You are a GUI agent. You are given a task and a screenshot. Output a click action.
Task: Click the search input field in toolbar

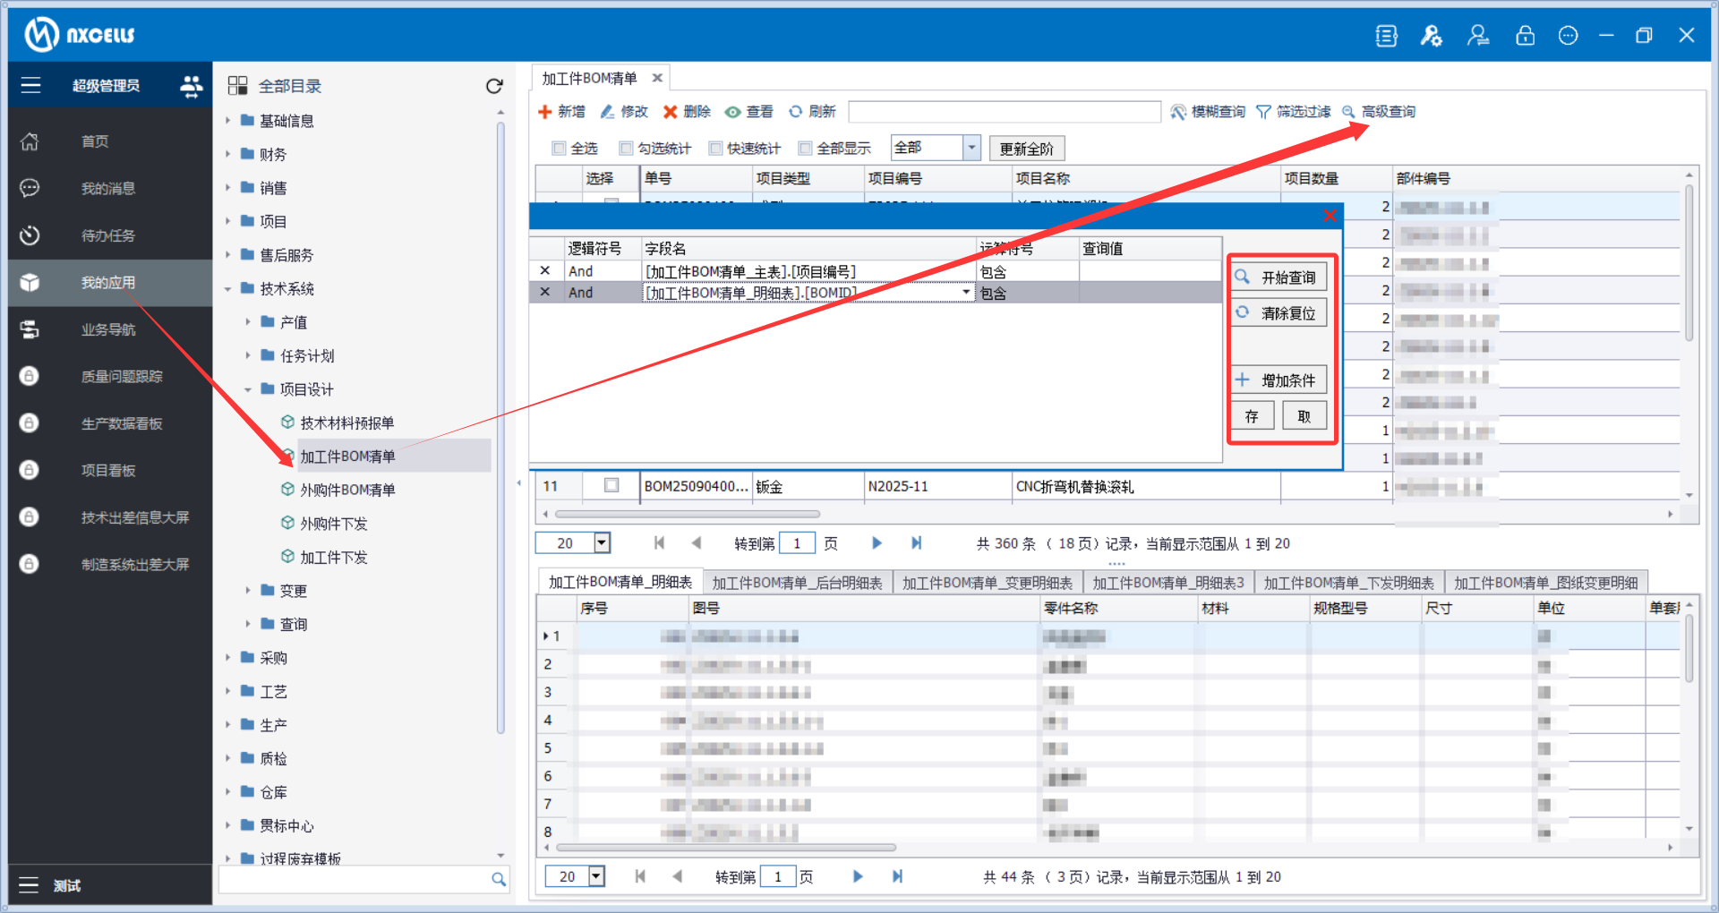1004,112
